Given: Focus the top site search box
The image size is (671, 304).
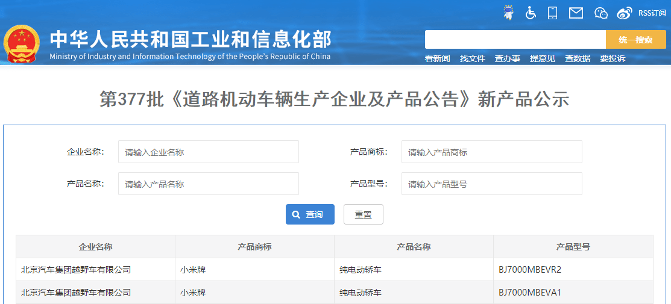Looking at the screenshot, I should 515,40.
